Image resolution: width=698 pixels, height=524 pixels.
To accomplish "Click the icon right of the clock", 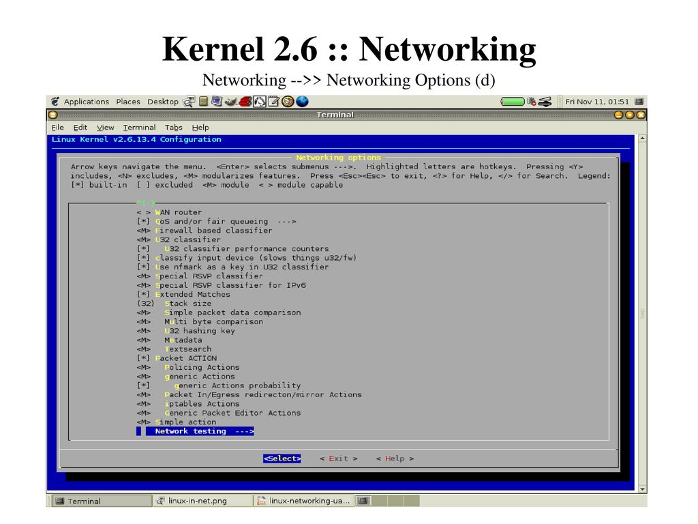I will tap(639, 102).
